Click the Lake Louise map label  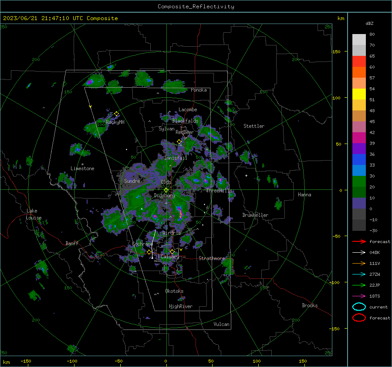coord(34,214)
